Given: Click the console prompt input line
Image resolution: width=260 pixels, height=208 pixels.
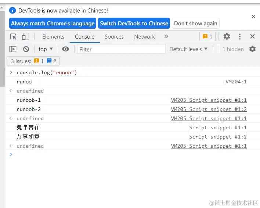Looking at the screenshot, I should (x=133, y=155).
